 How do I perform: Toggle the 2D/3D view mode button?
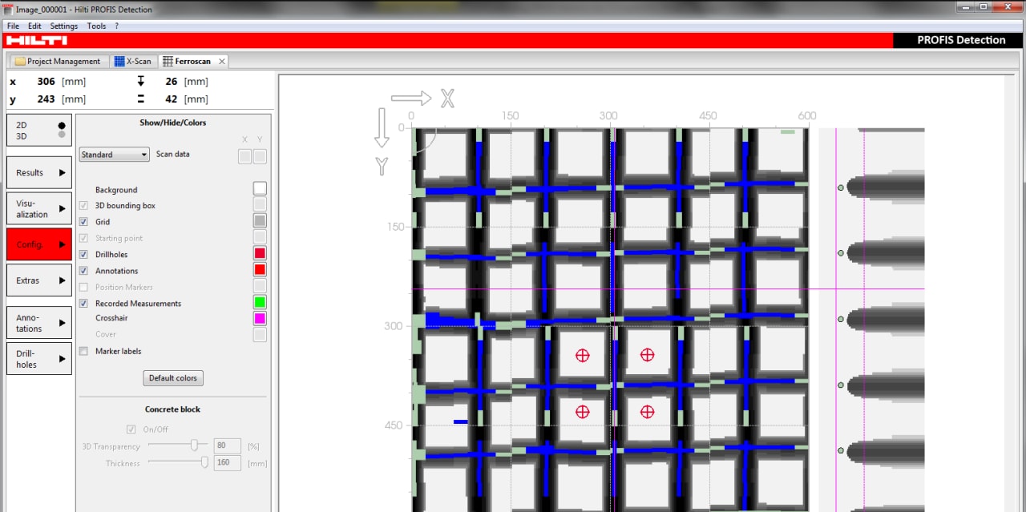coord(38,131)
